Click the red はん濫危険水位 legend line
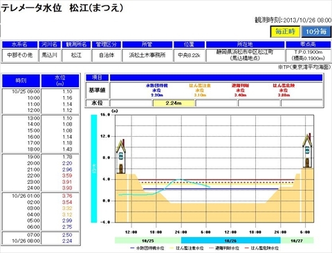 click(x=247, y=248)
